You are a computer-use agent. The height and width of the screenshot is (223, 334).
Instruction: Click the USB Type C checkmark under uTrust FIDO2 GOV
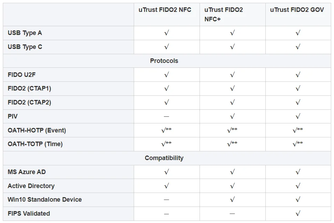click(298, 47)
